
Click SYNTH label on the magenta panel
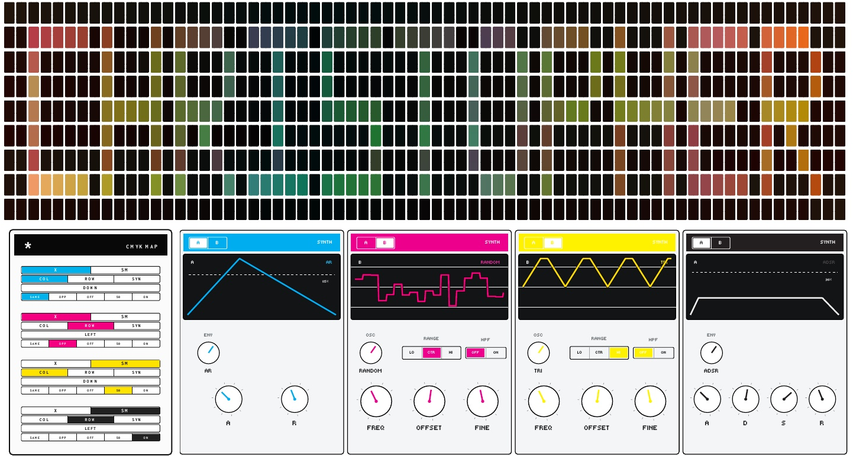492,242
